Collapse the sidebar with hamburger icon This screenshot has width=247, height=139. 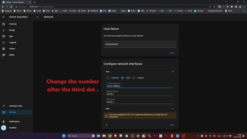coord(3,17)
